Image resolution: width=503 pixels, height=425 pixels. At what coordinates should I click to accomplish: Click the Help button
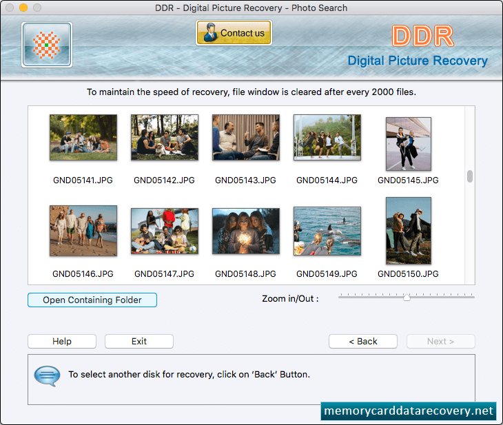tap(62, 341)
